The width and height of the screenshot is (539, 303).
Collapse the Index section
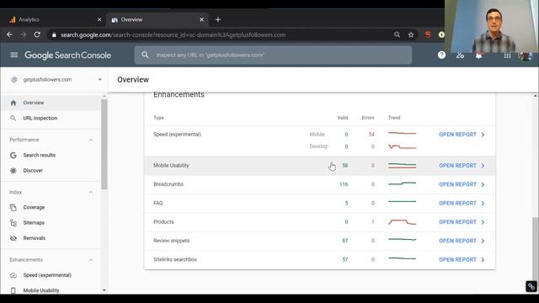tap(91, 192)
